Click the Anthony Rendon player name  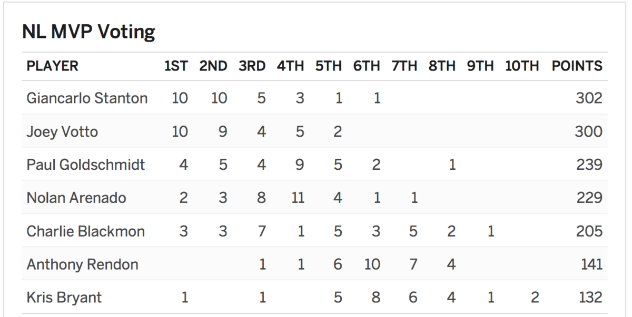point(82,264)
